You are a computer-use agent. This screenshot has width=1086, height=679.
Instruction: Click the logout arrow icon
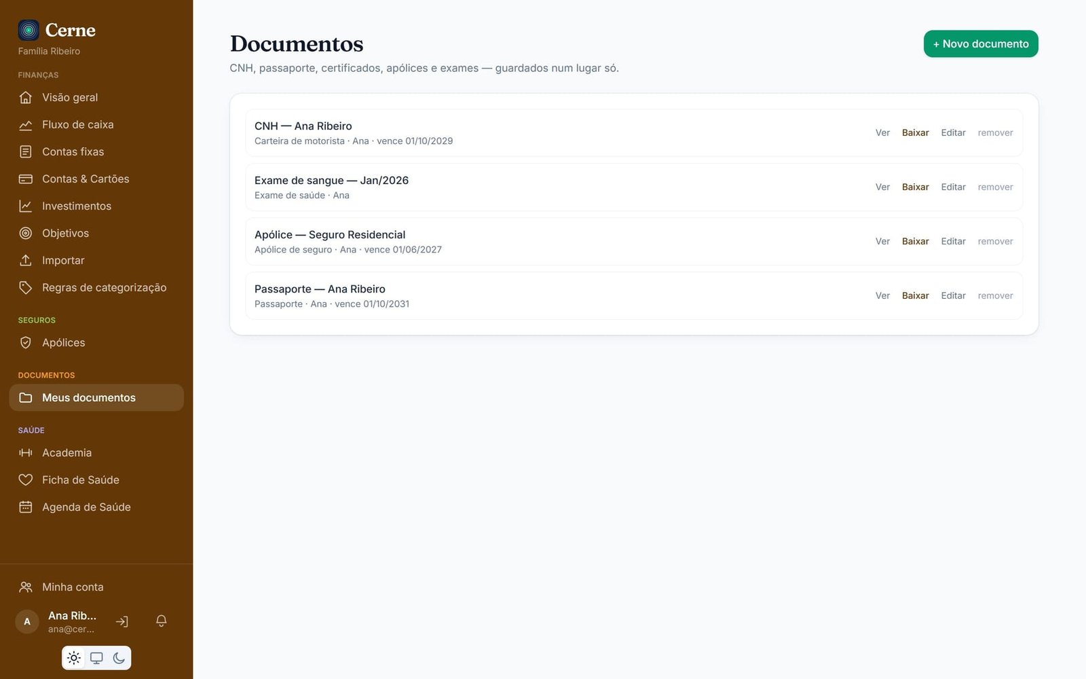click(122, 621)
